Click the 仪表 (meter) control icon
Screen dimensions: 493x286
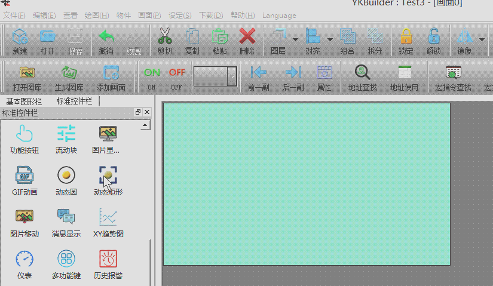25,259
